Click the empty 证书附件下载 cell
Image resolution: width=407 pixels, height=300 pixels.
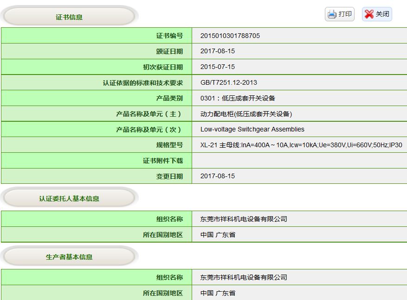point(299,161)
